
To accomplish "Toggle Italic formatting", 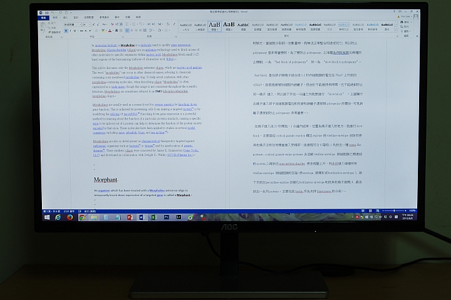I will [70, 31].
